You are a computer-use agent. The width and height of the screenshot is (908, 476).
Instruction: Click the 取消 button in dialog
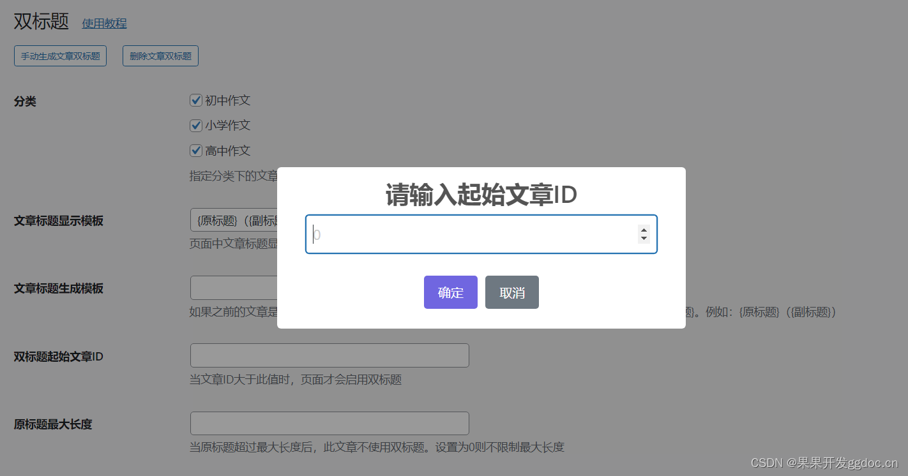click(511, 292)
